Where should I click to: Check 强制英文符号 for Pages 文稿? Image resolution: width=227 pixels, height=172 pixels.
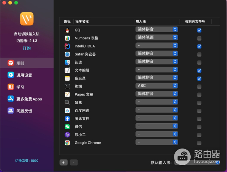coord(199,95)
